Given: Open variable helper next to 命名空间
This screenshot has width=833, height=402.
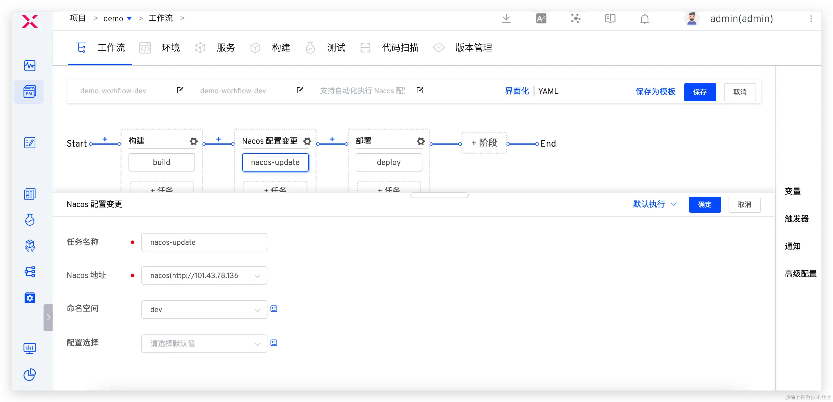Looking at the screenshot, I should pyautogui.click(x=274, y=309).
